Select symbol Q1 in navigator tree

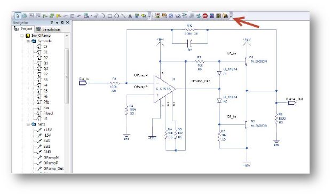(x=45, y=63)
